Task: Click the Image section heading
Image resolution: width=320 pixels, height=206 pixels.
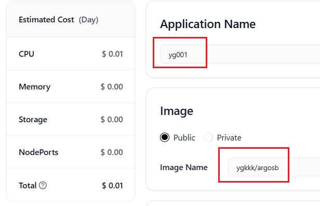Action: (x=177, y=111)
